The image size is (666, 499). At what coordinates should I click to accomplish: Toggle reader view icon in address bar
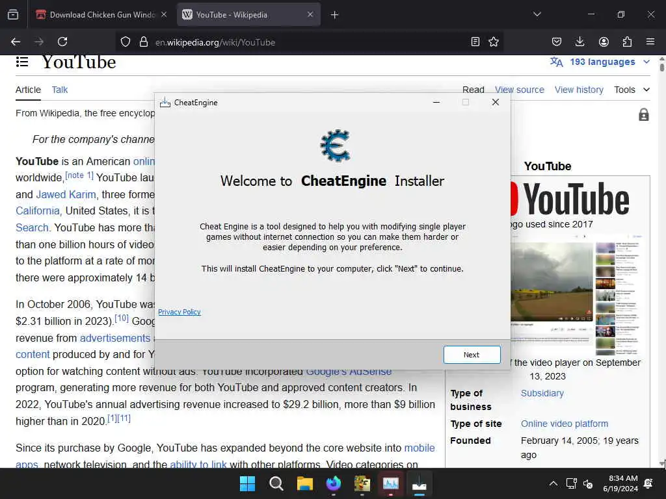click(475, 42)
